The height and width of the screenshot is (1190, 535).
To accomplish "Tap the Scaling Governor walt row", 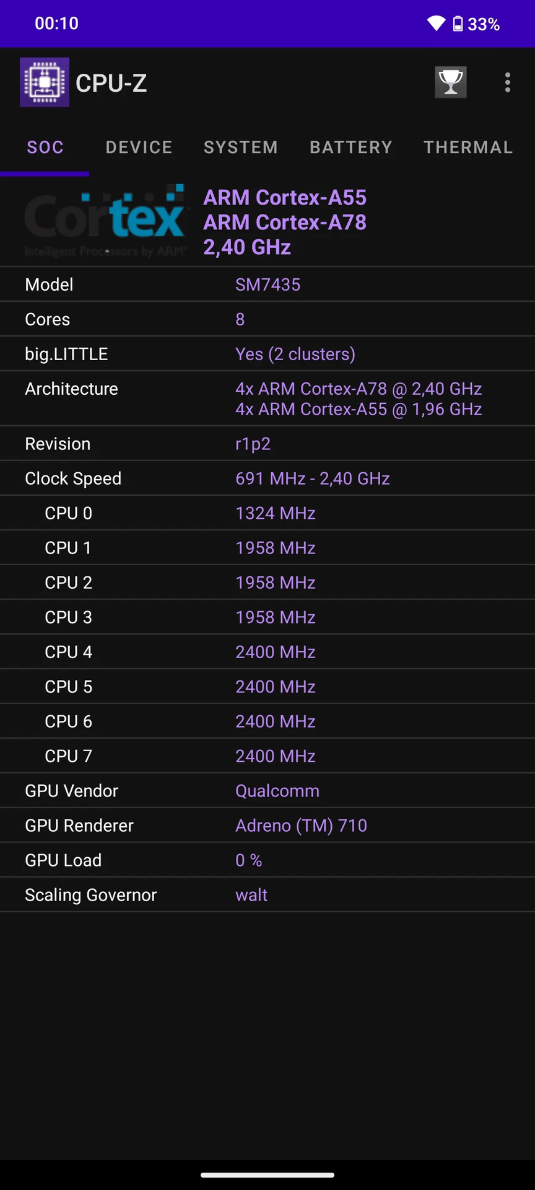I will (267, 895).
